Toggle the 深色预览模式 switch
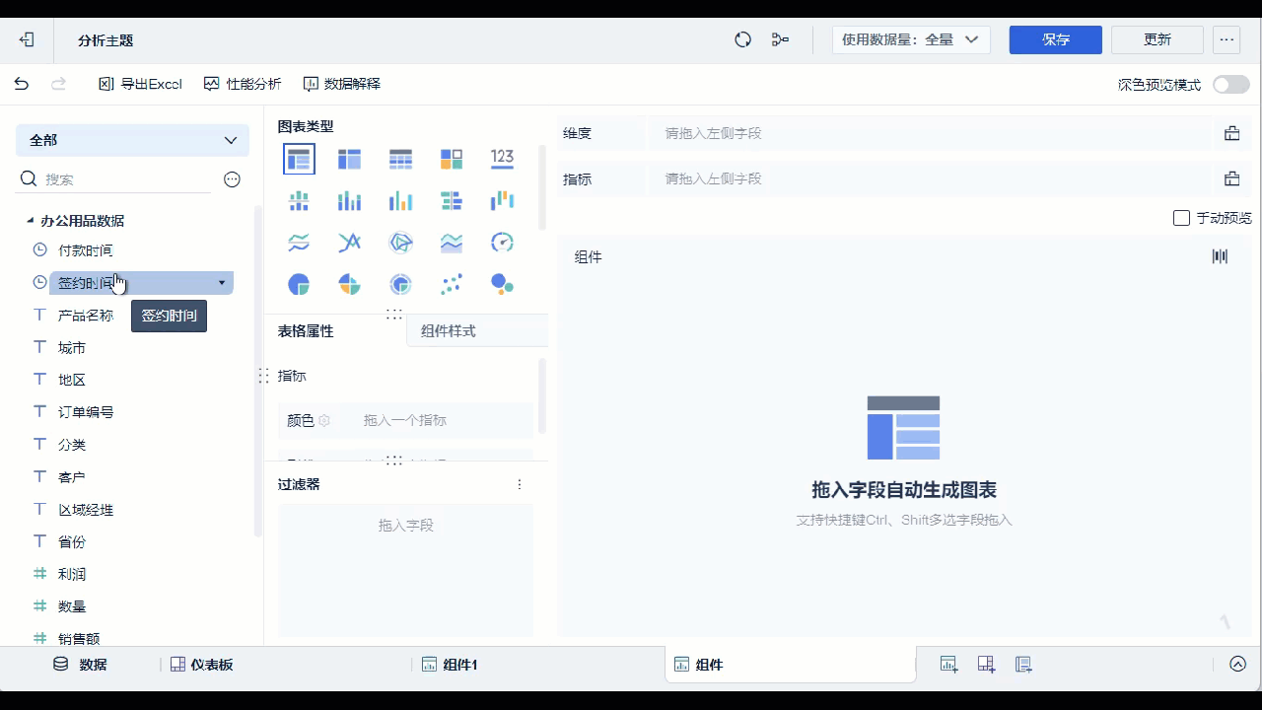This screenshot has height=710, width=1262. click(x=1229, y=86)
